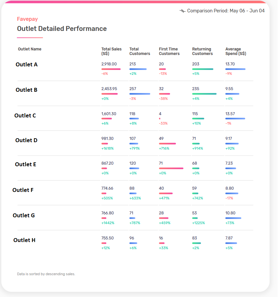Click Outlet B's blue total customers bar
The width and height of the screenshot is (279, 297).
(x=140, y=94)
